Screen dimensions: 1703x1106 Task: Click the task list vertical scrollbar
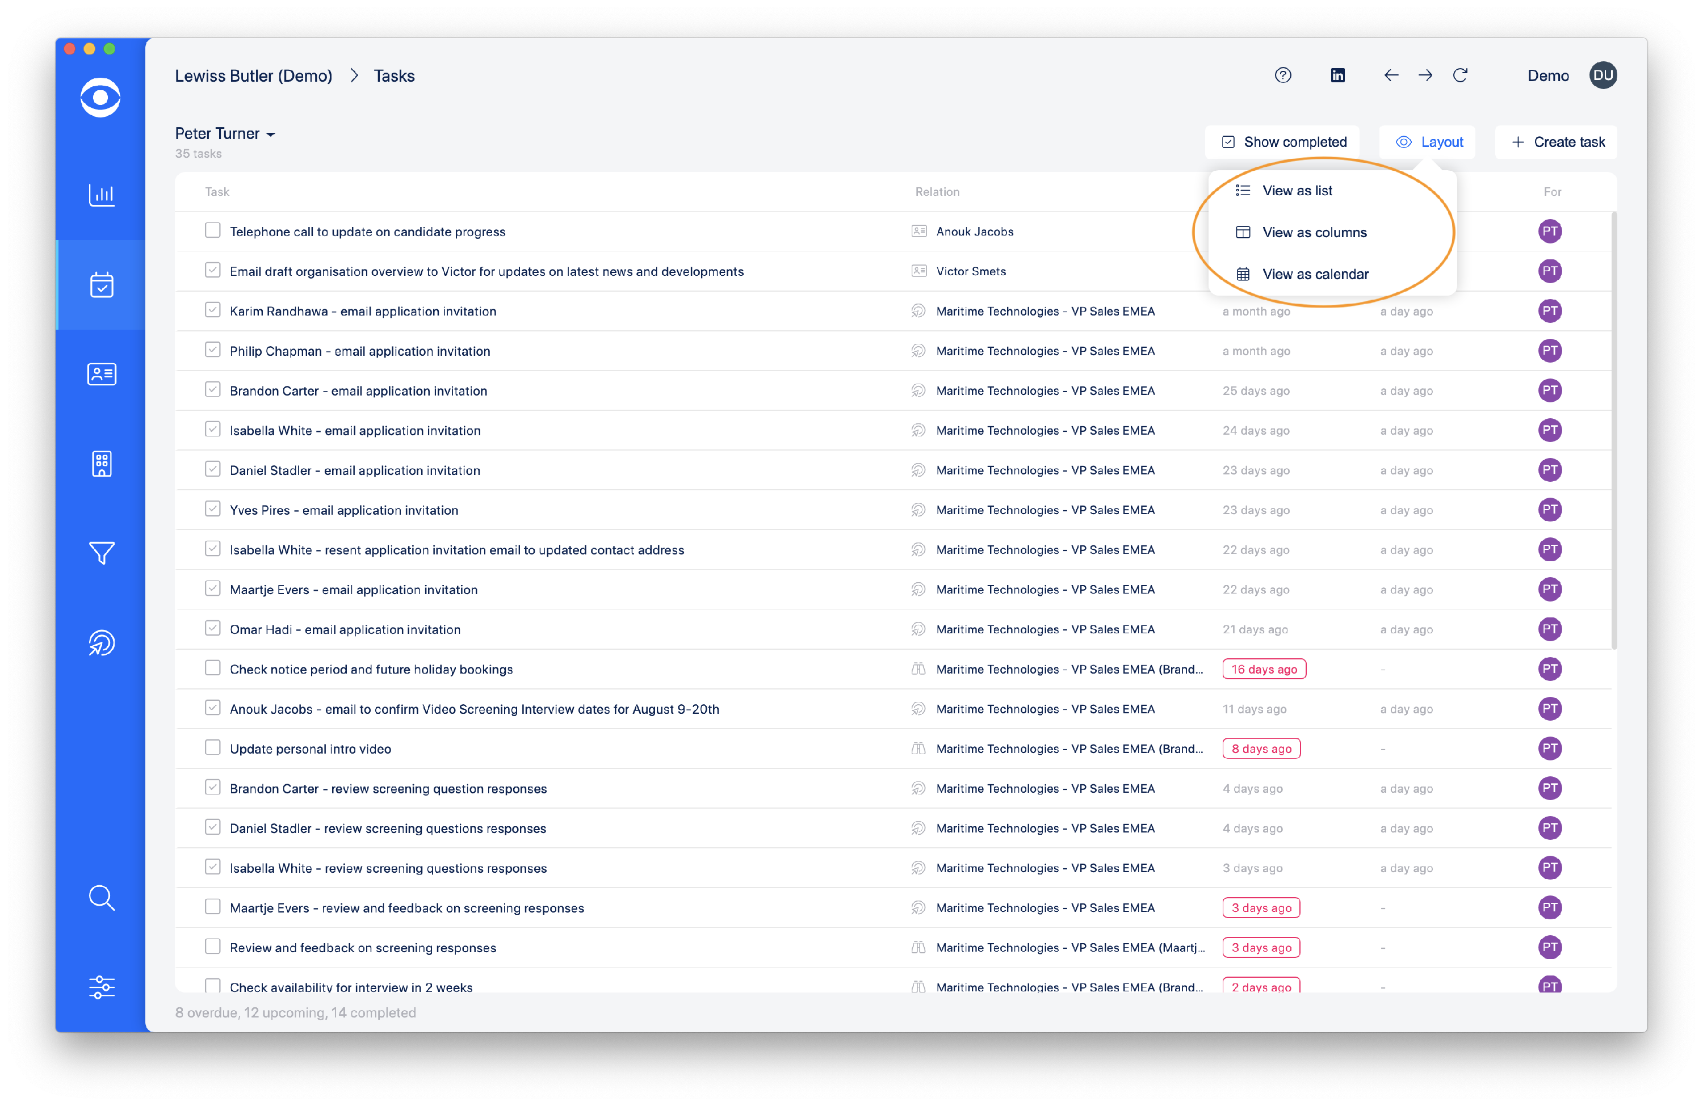[x=1613, y=429]
